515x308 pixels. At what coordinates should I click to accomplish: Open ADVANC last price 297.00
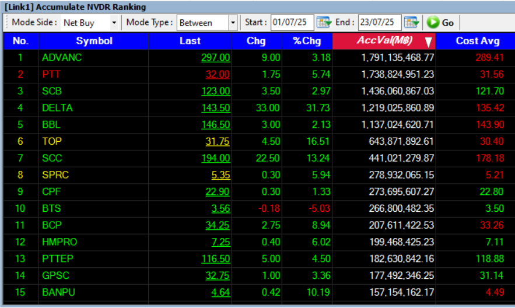pos(215,58)
